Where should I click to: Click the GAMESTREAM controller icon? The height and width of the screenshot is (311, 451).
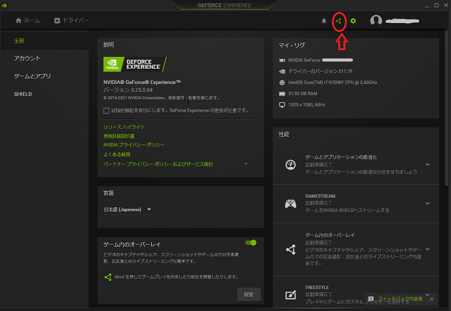[290, 203]
